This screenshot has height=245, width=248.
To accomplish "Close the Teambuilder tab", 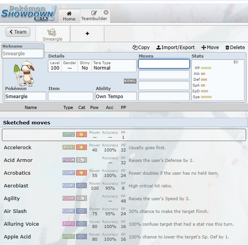I will pos(106,12).
